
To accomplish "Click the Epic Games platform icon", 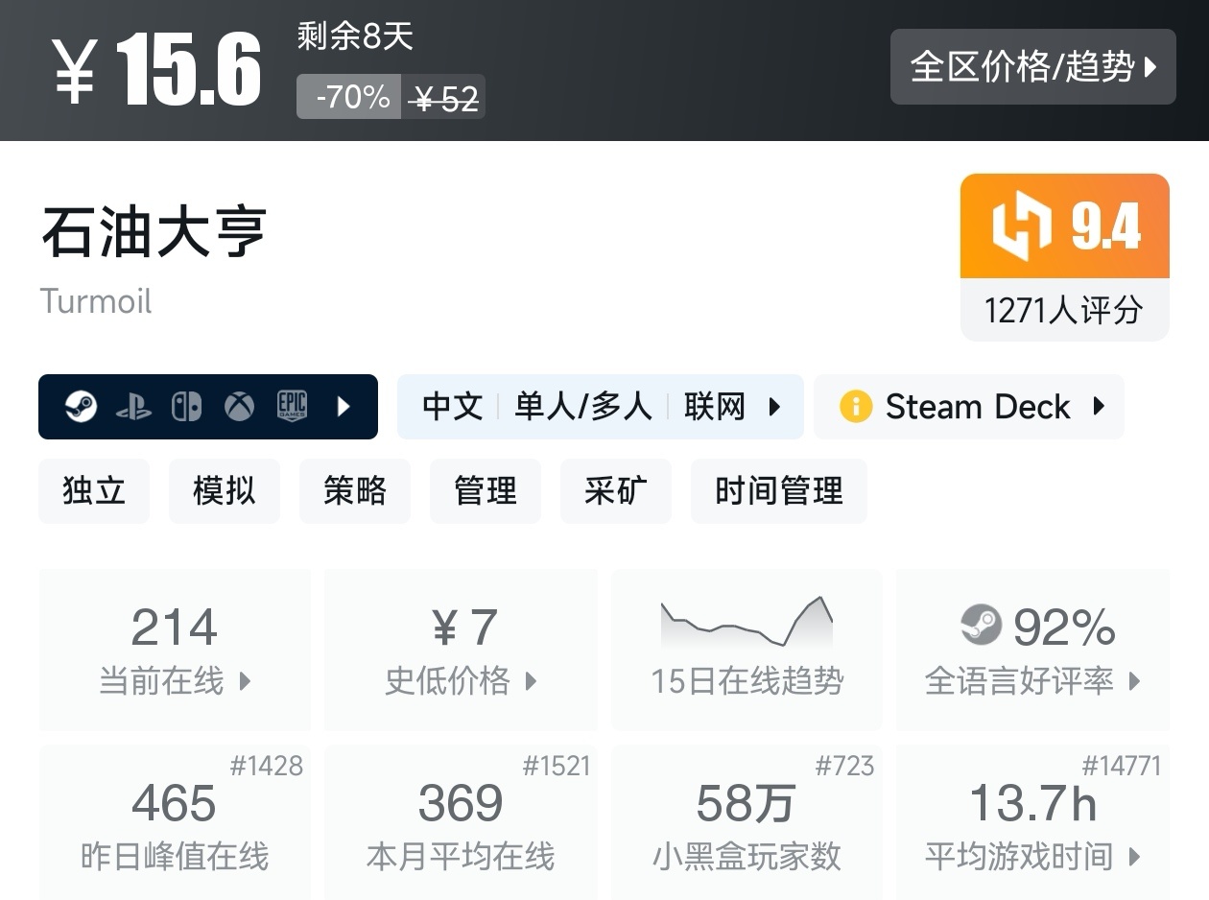I will click(x=292, y=407).
